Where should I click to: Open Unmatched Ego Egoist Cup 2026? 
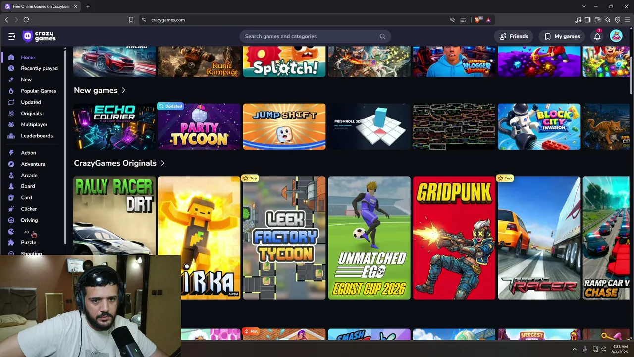(x=369, y=238)
